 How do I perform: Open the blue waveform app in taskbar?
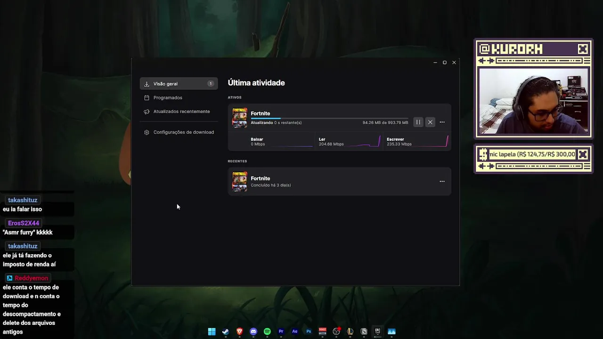(x=391, y=331)
